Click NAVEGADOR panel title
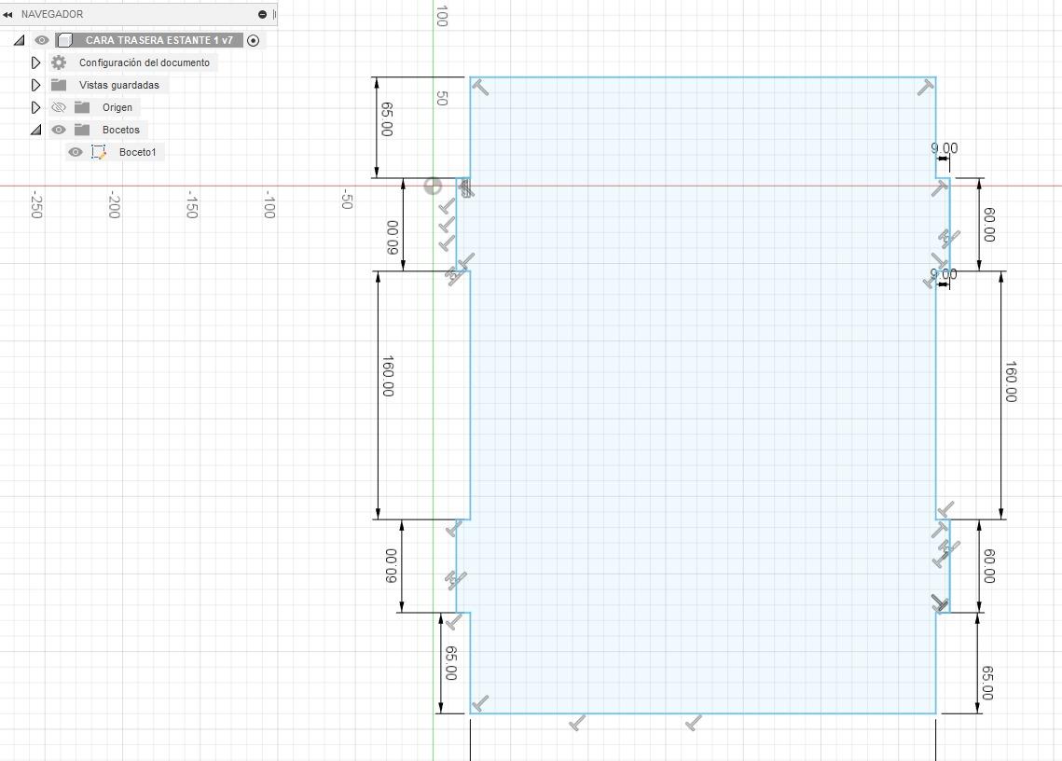The height and width of the screenshot is (761, 1062). click(52, 14)
